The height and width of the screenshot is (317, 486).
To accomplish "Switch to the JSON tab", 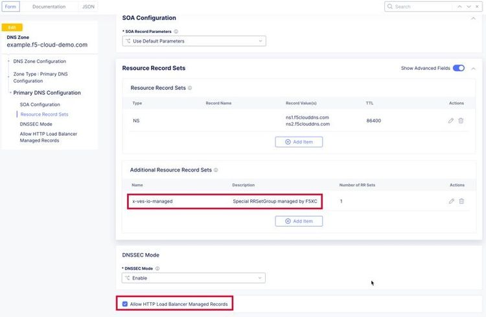I will (88, 6).
